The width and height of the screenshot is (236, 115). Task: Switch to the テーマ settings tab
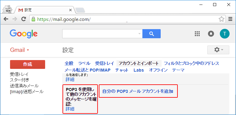pyautogui.click(x=178, y=70)
